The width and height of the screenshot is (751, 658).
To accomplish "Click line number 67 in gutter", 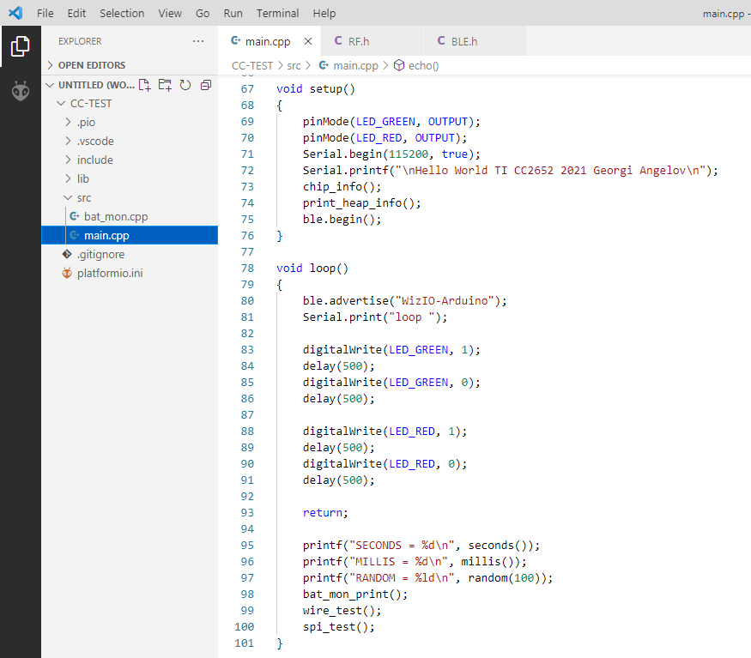I will pos(247,88).
